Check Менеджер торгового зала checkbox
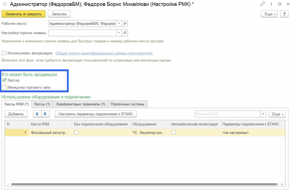Image resolution: width=291 pixels, height=191 pixels. click(x=4, y=87)
